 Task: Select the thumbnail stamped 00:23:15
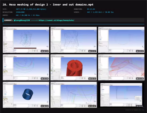[121, 40]
